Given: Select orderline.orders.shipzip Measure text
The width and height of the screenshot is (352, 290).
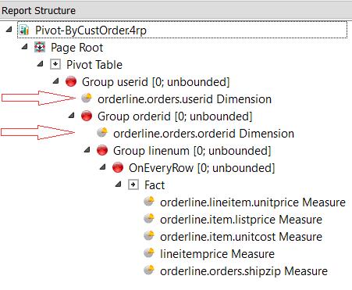Looking at the screenshot, I should coord(244,271).
